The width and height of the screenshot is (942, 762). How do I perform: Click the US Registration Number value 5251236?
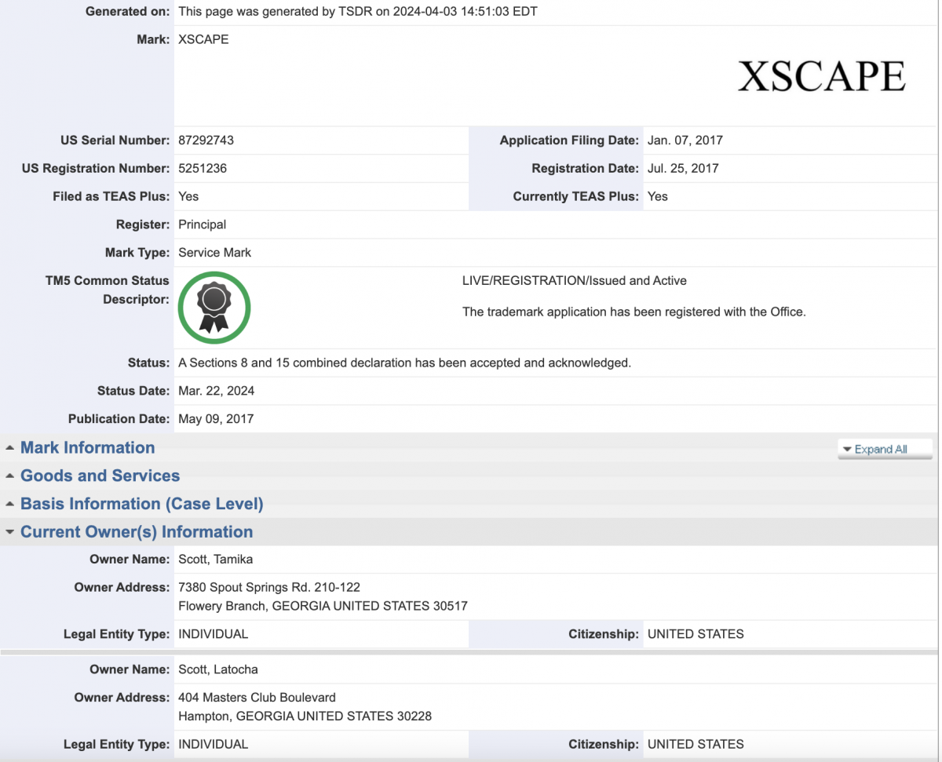click(203, 169)
